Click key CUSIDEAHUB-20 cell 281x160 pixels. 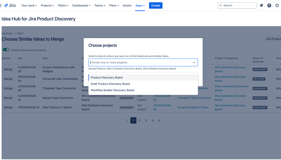click(27, 69)
